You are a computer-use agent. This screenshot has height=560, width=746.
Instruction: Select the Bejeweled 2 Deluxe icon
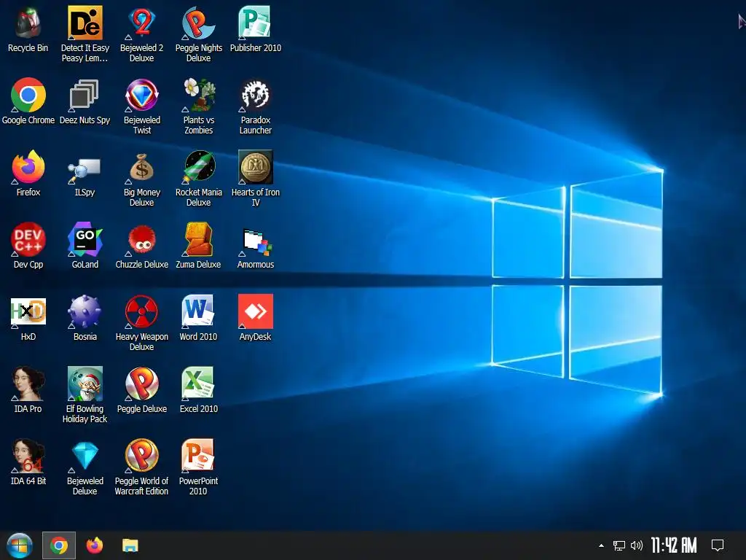[x=142, y=34]
